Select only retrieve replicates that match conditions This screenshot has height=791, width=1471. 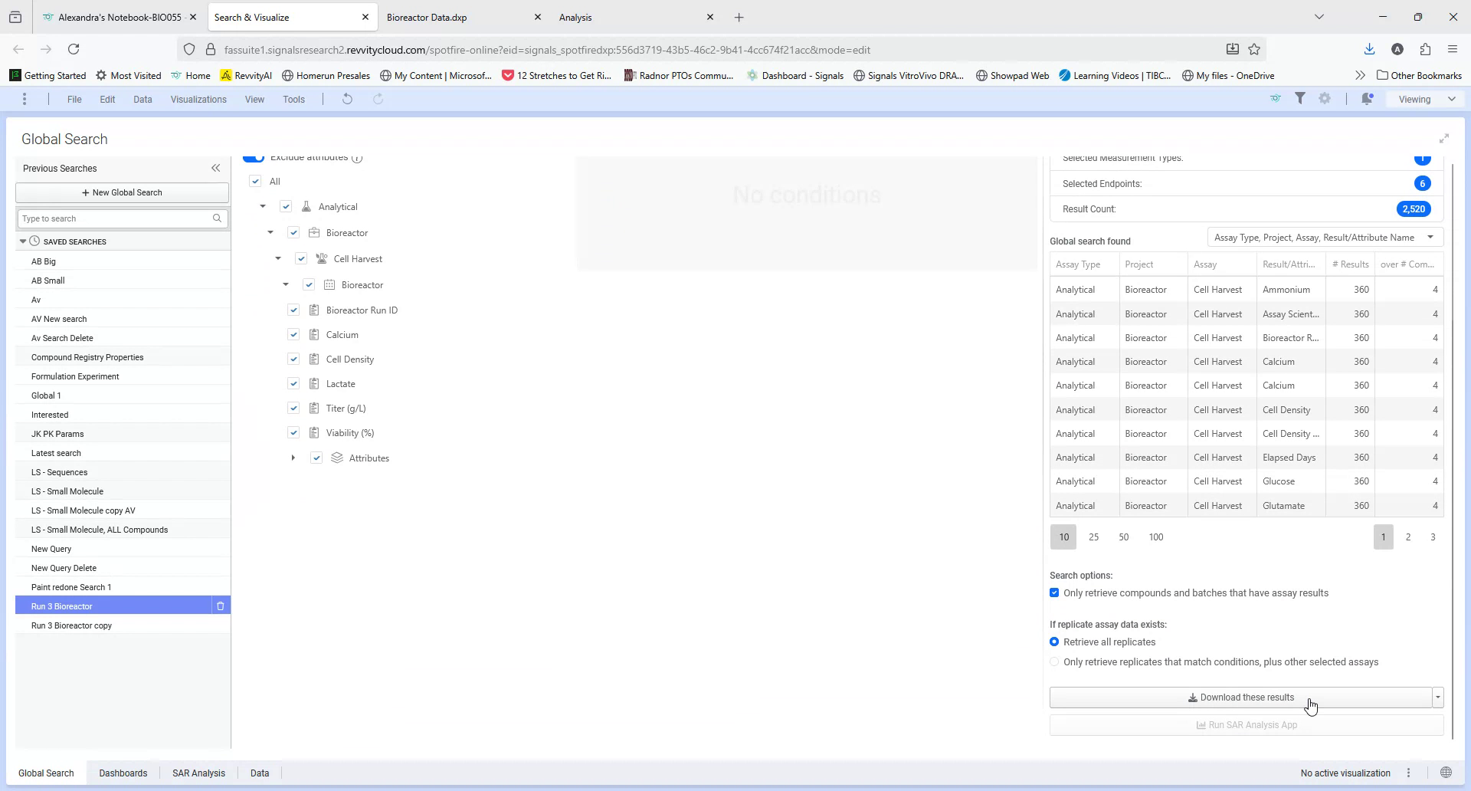pos(1054,661)
